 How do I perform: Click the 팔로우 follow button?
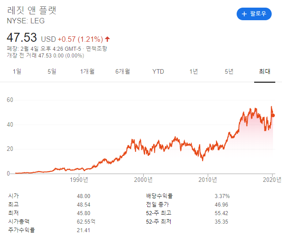click(x=254, y=14)
